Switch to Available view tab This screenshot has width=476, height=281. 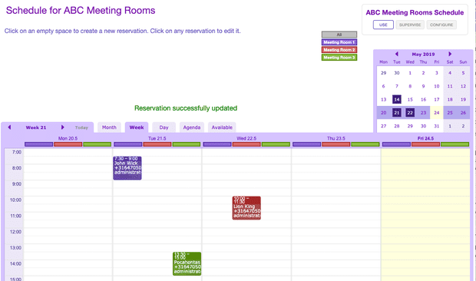tap(222, 127)
